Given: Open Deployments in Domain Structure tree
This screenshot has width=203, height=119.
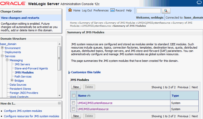Looking at the screenshot, I should tap(13, 52).
